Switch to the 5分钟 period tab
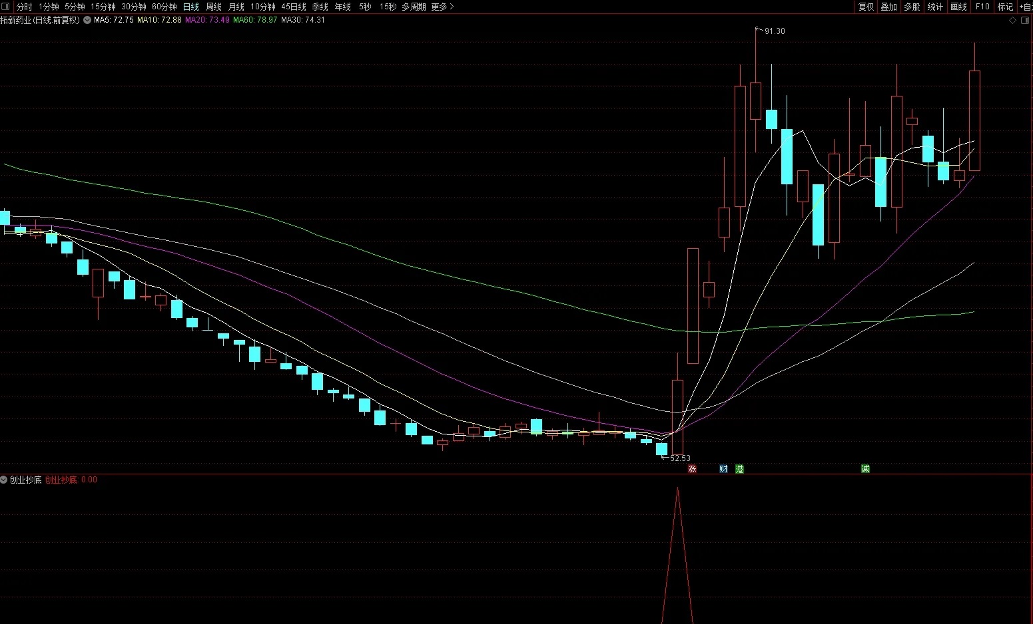Image resolution: width=1033 pixels, height=624 pixels. (x=75, y=7)
